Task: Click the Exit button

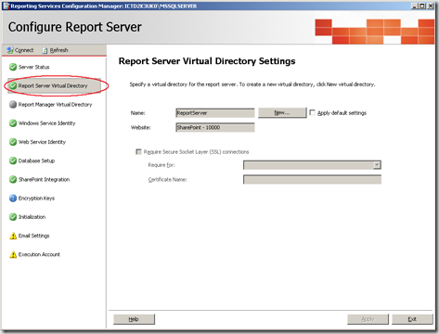Action: tap(412, 319)
